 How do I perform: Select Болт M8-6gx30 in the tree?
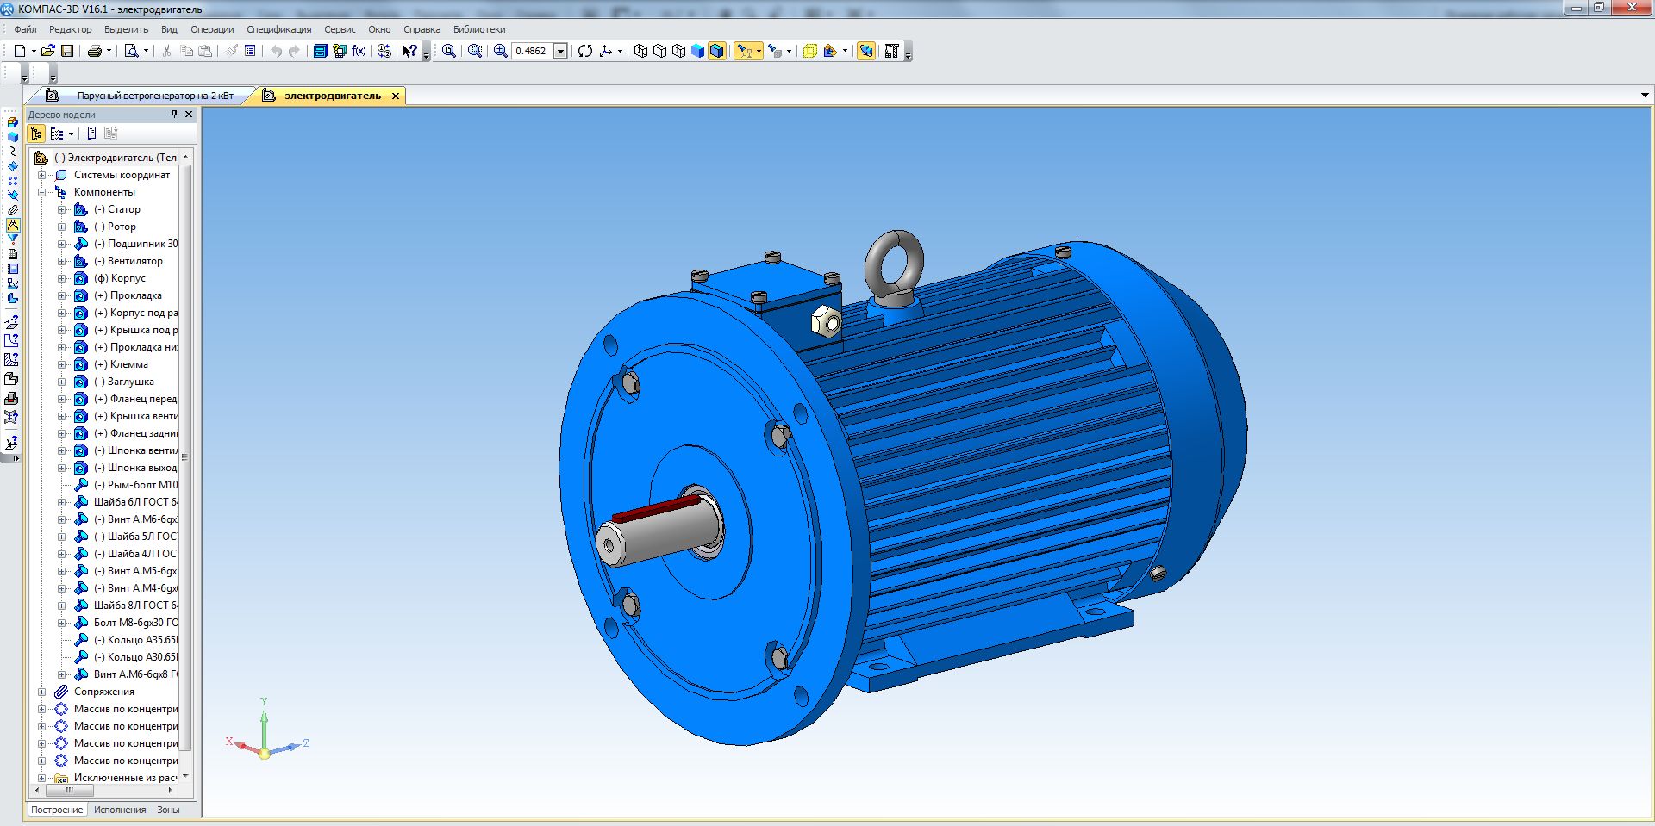pos(135,623)
